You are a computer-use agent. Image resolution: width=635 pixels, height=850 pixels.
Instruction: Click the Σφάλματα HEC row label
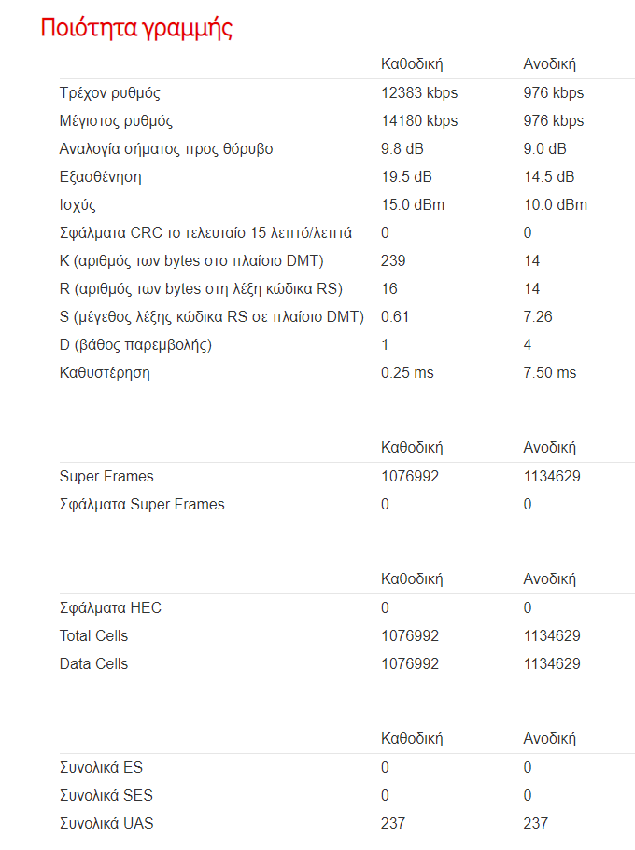point(110,608)
